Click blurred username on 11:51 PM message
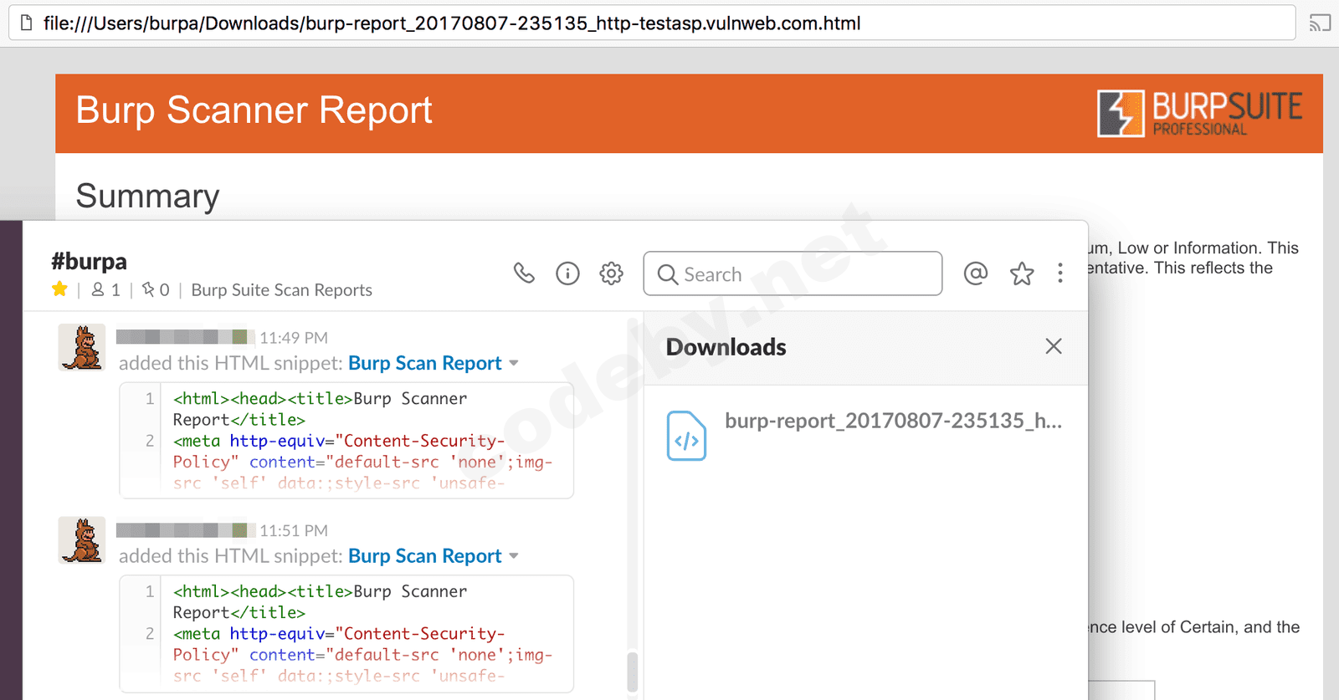 pos(184,530)
